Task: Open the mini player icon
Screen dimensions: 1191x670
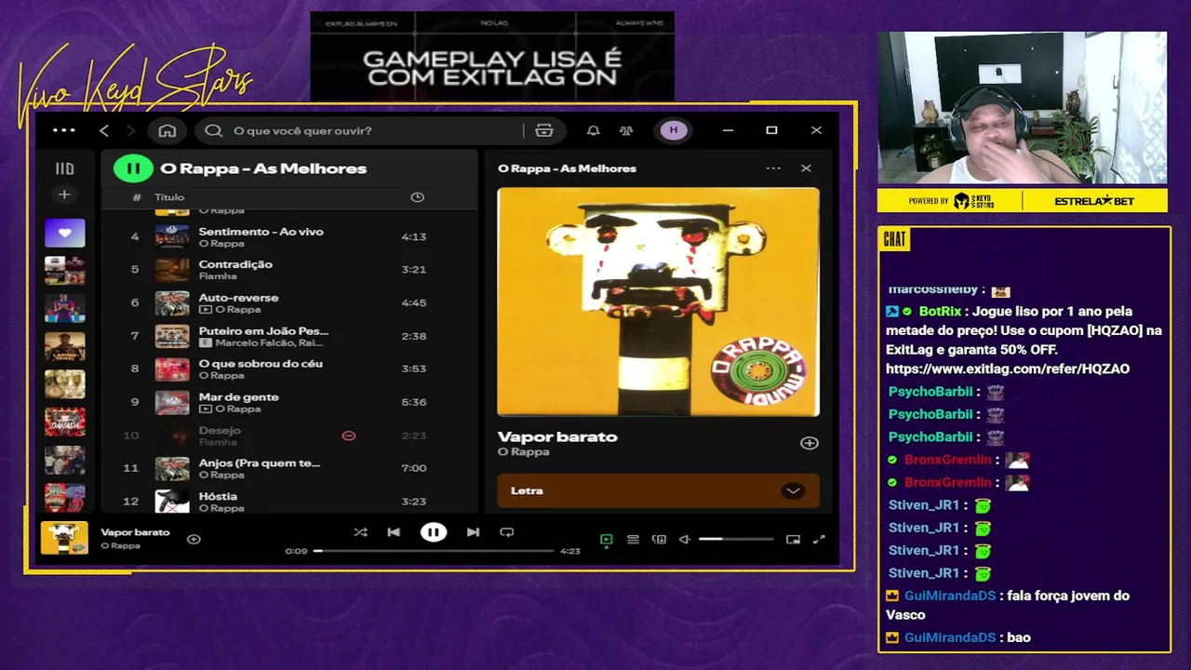Action: 793,539
